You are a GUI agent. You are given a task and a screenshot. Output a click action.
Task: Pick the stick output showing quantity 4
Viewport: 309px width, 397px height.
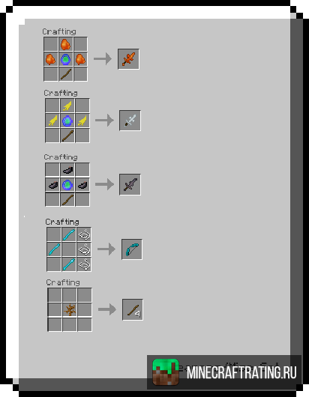[x=133, y=309]
